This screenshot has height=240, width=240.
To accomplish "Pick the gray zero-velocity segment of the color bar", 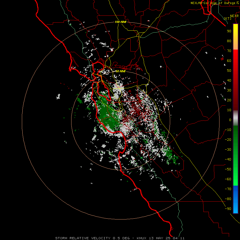I will (x=235, y=118).
